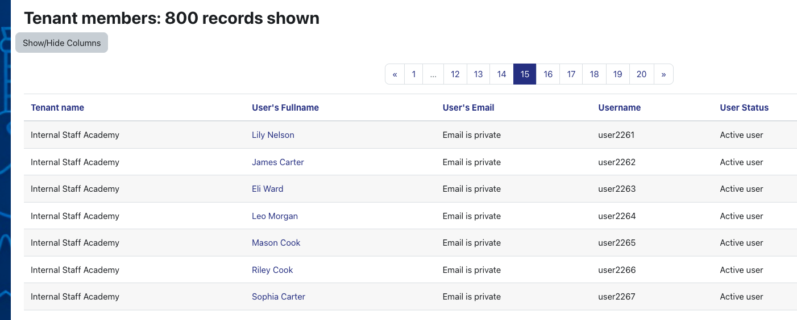The height and width of the screenshot is (320, 797).
Task: Jump to last page 20
Action: click(642, 74)
